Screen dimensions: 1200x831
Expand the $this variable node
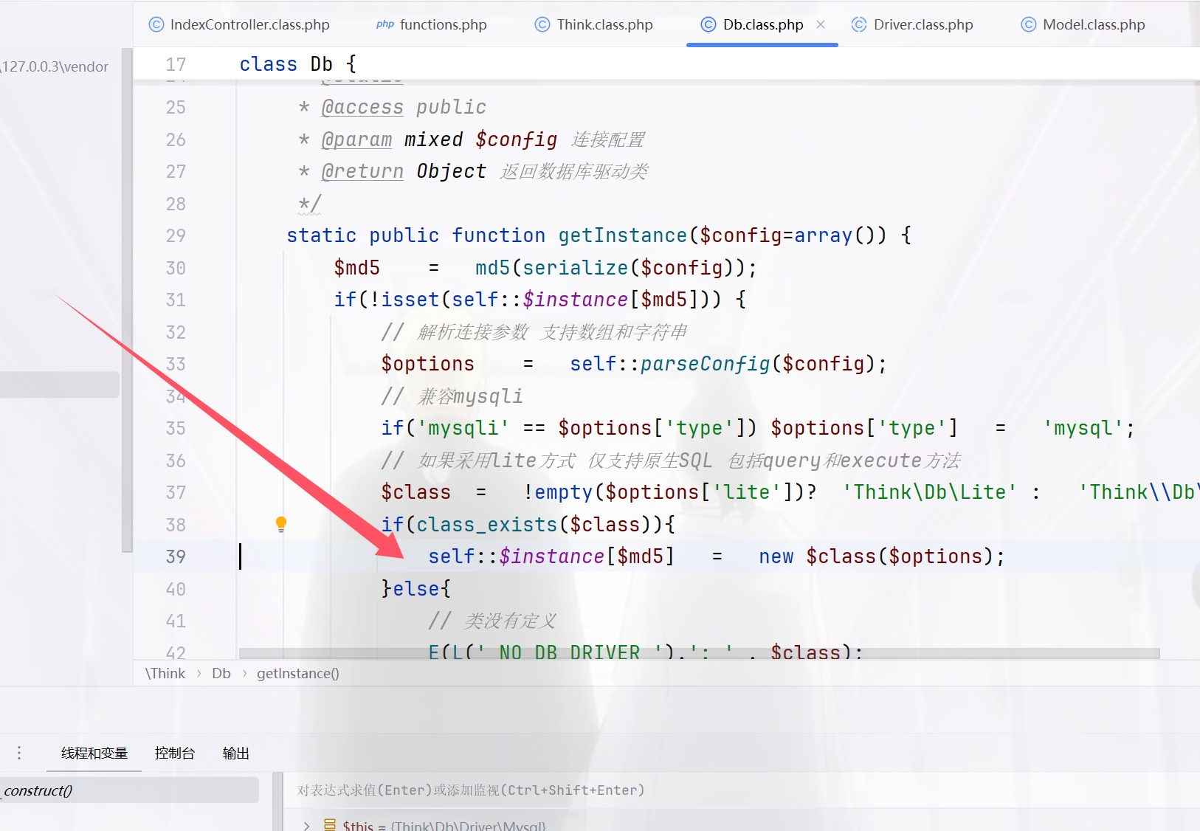click(307, 826)
